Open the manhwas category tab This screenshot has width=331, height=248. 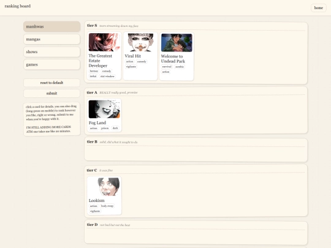[51, 26]
